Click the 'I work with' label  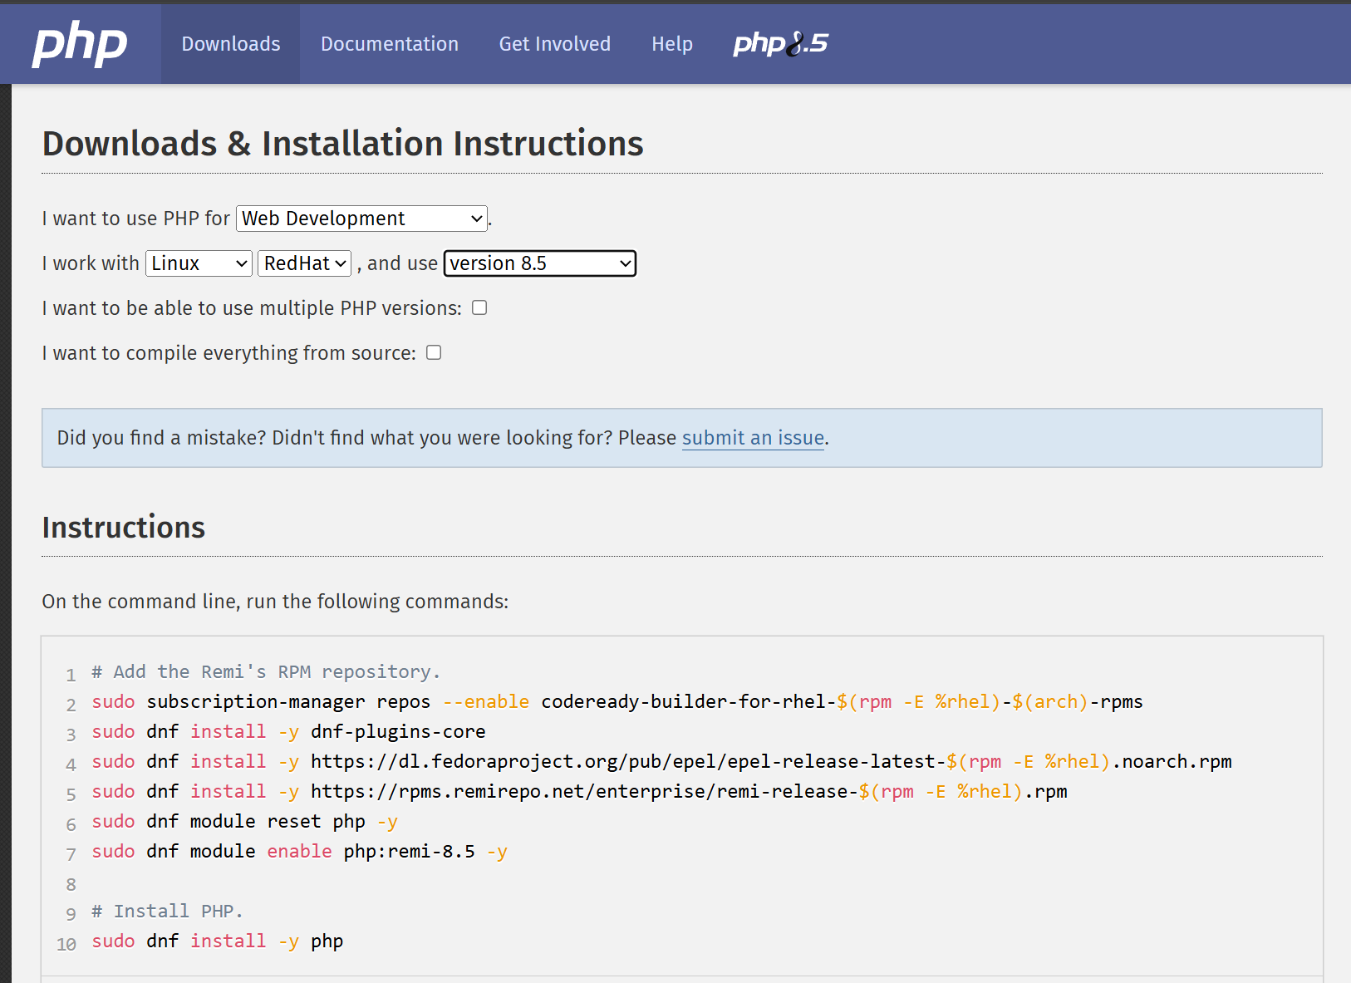click(x=91, y=263)
